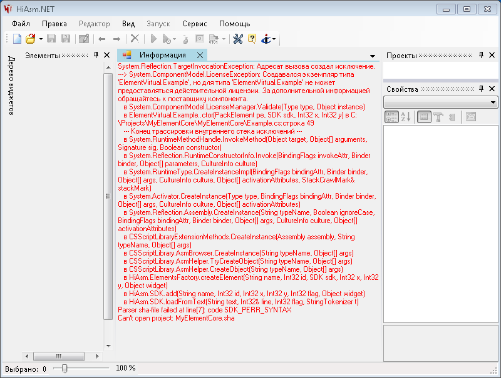Create a new file from toolbar

point(17,39)
